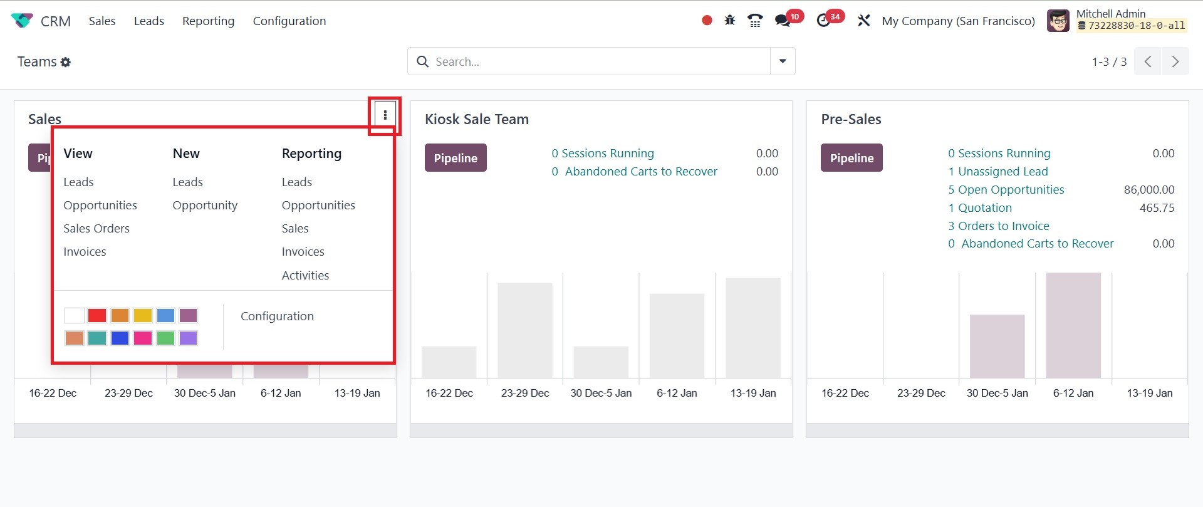
Task: Open the debug bug icon menu
Action: 730,21
